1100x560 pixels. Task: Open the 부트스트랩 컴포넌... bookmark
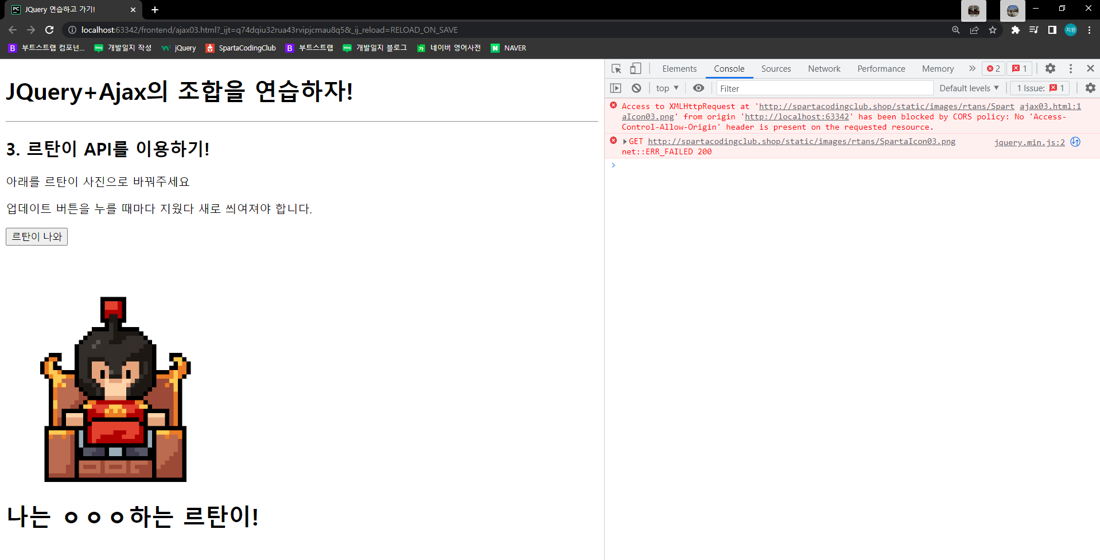[x=46, y=48]
